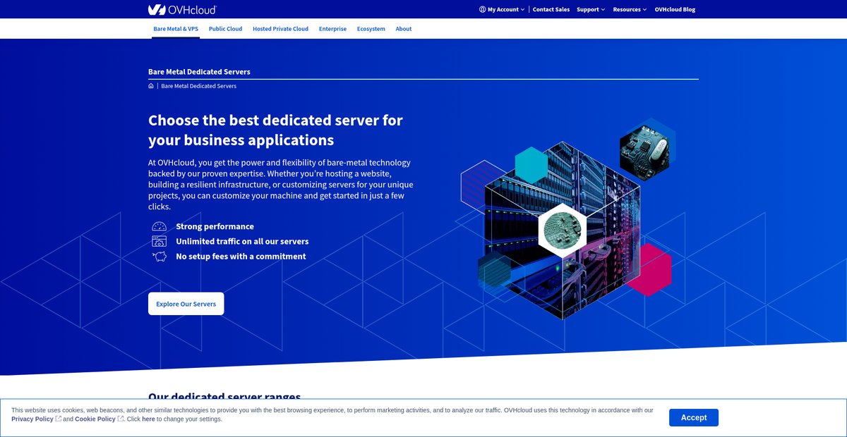Image resolution: width=847 pixels, height=437 pixels.
Task: Open the Bare Metal & VPS tab
Action: (x=176, y=29)
